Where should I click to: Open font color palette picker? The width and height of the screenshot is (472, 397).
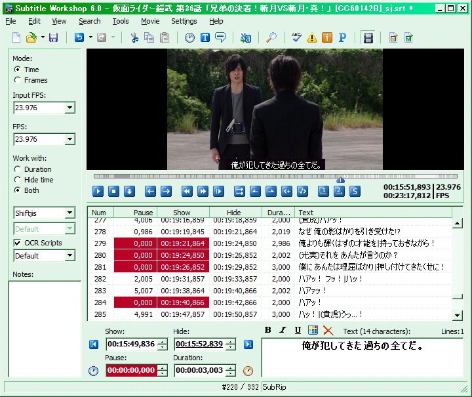[x=313, y=330]
